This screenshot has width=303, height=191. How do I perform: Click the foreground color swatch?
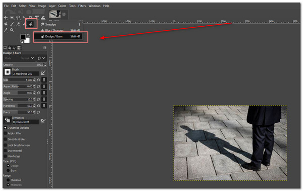point(23,37)
